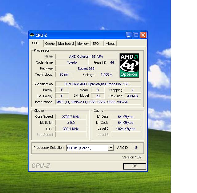Click the Ext. Model value '23'
The image size is (197, 193).
point(98,96)
